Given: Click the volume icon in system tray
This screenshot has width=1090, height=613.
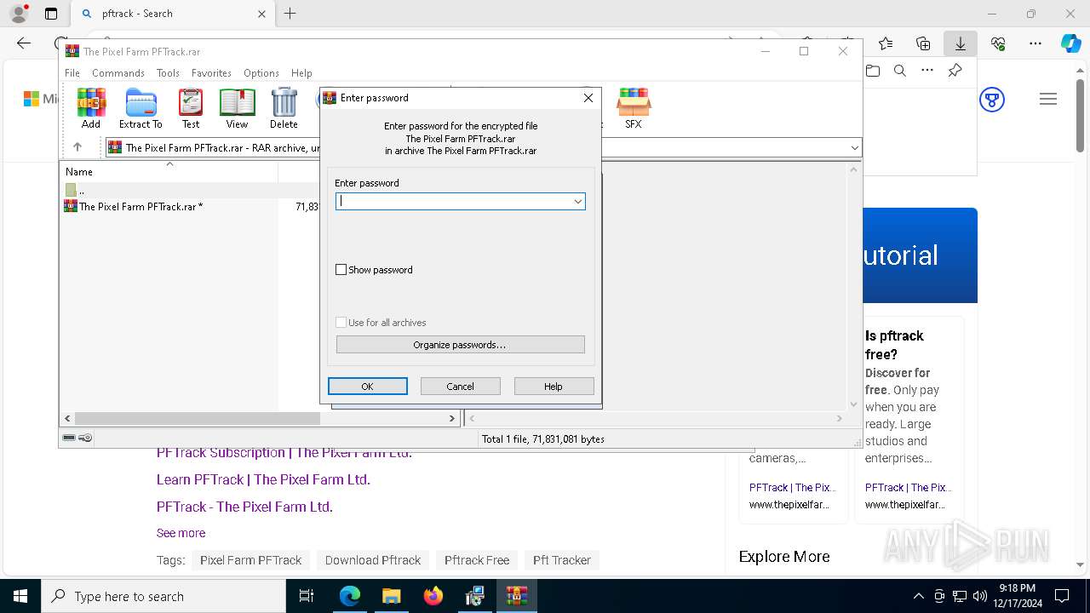Looking at the screenshot, I should click(979, 596).
